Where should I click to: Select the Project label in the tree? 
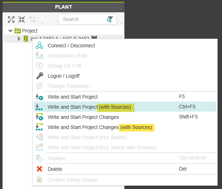pos(30,31)
